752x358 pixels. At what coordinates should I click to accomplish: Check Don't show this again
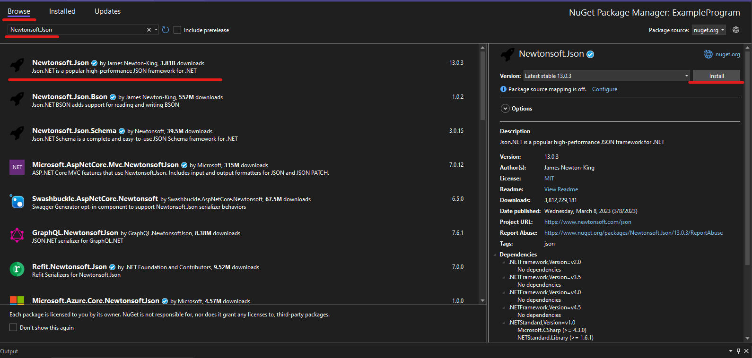point(13,327)
